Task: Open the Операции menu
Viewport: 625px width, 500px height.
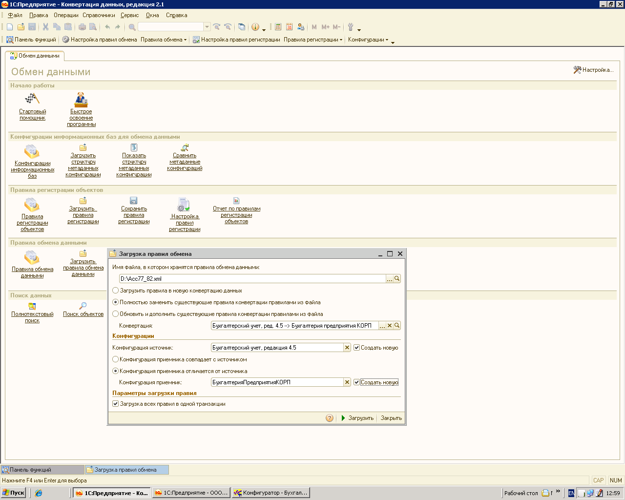Action: [x=66, y=15]
